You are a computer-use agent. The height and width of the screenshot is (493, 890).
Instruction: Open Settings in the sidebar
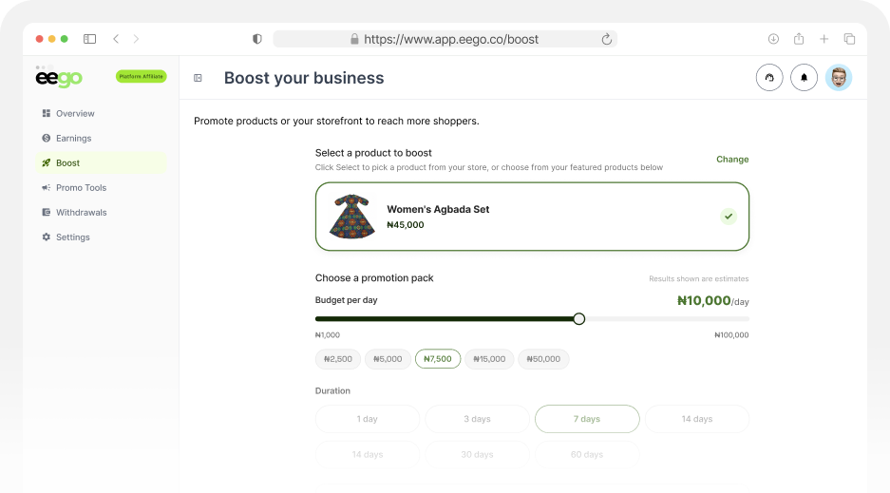point(101,237)
